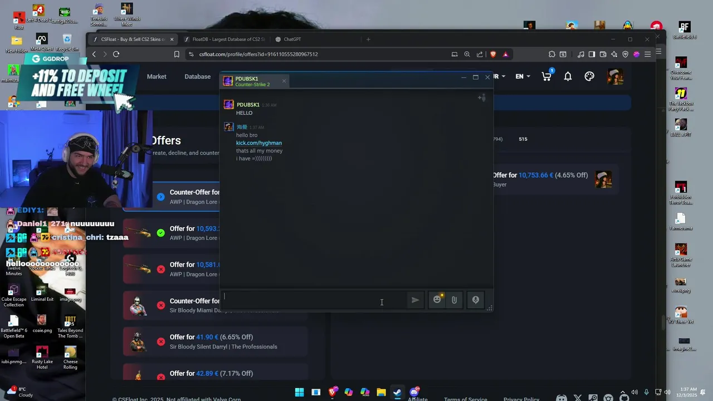
Task: Click the attachment paperclip icon in chat
Action: 454,300
